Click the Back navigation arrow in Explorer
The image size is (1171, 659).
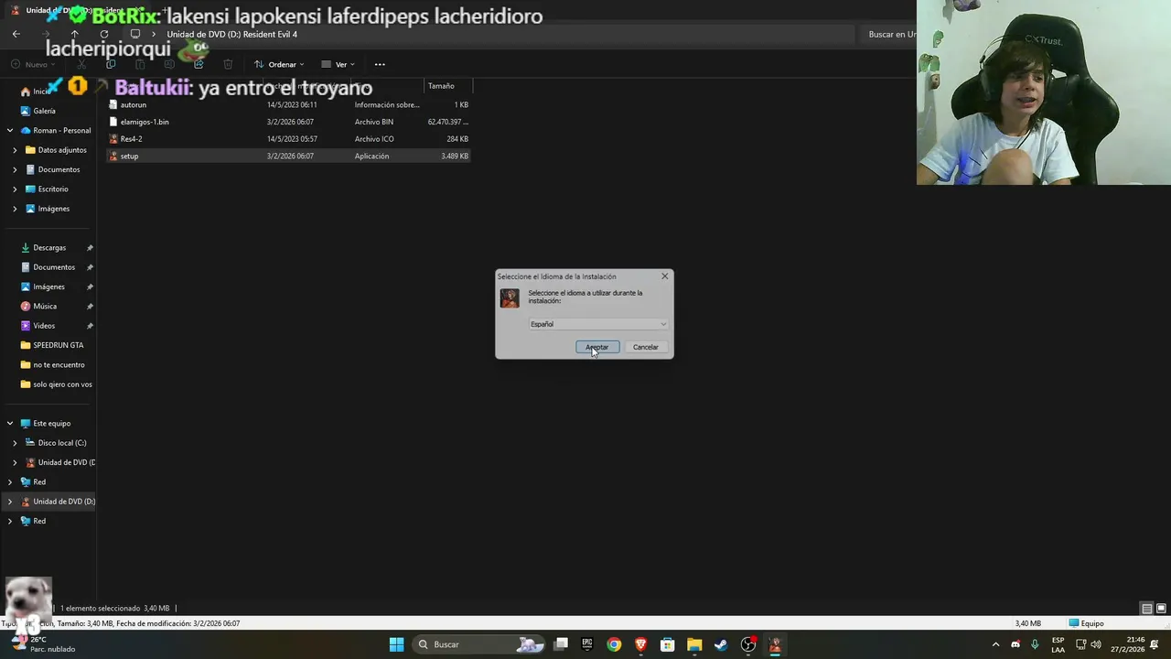tap(16, 34)
